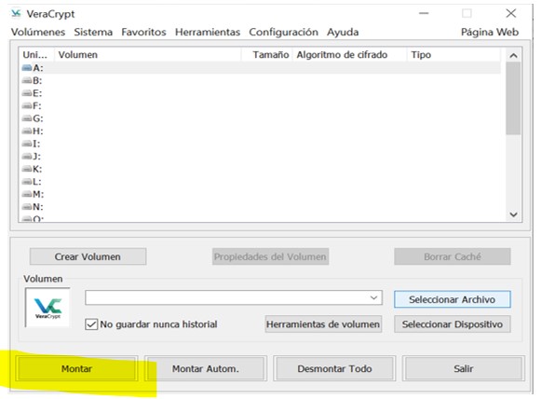
Task: Click Seleccionar Dispositivo button
Action: (x=453, y=324)
